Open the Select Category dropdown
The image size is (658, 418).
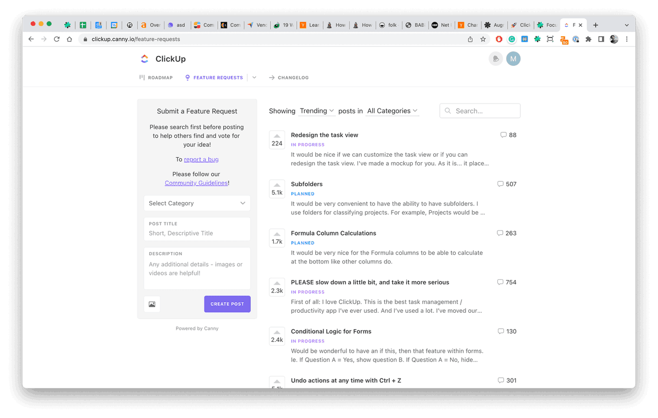pos(197,203)
